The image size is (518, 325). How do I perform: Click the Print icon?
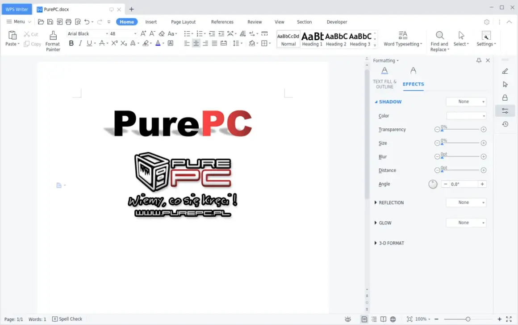point(68,22)
